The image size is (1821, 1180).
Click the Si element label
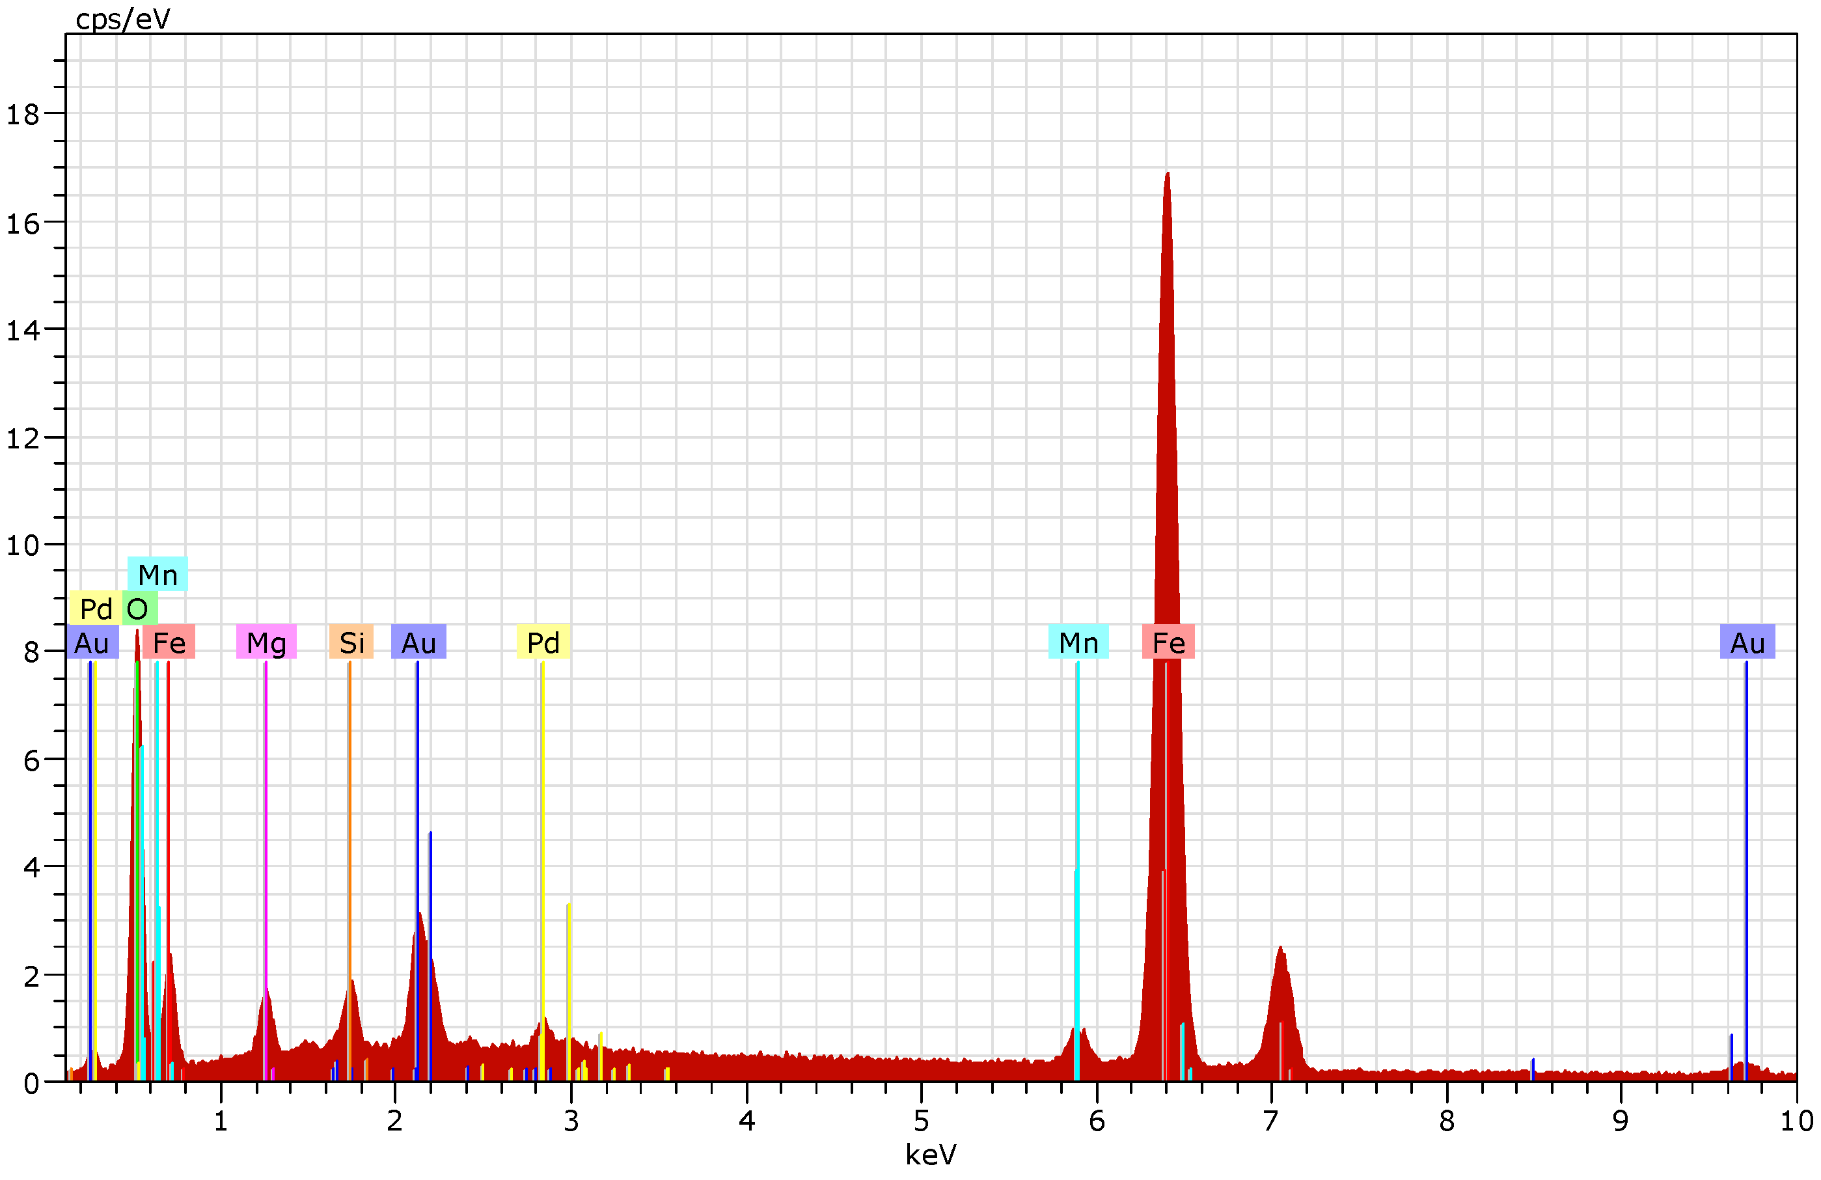(351, 642)
